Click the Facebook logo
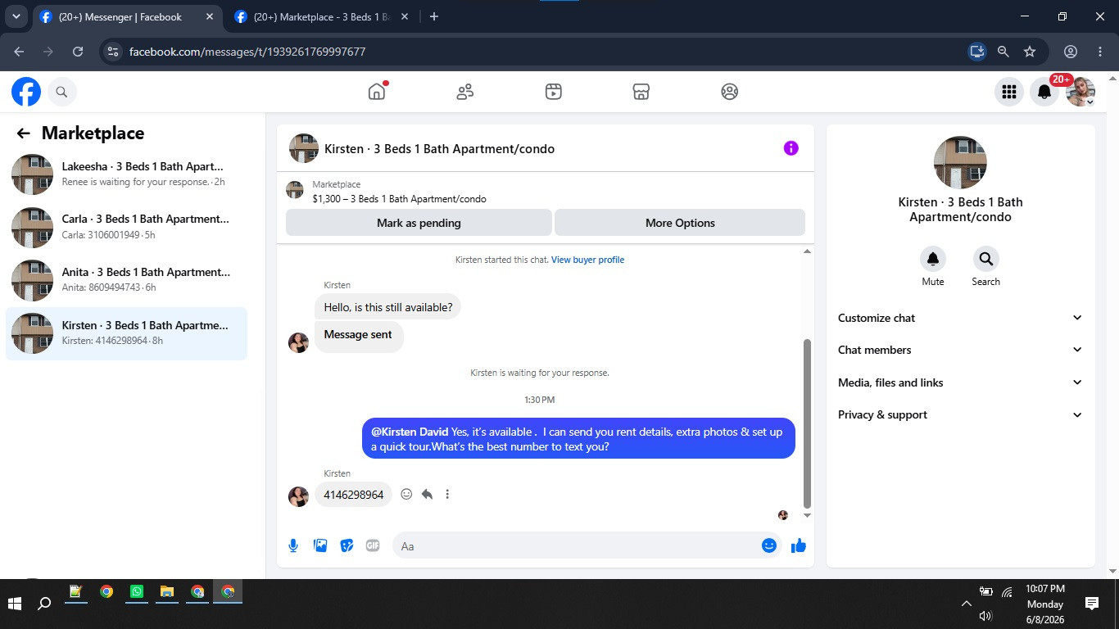Image resolution: width=1119 pixels, height=629 pixels. [26, 92]
